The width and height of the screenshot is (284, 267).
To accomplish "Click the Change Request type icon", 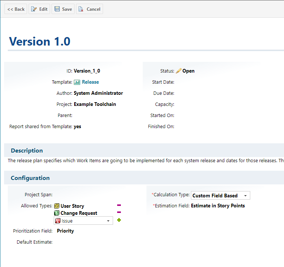I will tap(57, 213).
